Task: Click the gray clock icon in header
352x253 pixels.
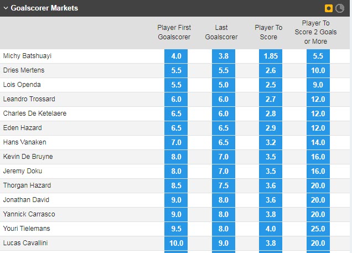Action: pos(340,8)
